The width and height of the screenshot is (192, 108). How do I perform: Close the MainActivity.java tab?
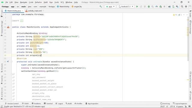click(x=22, y=11)
